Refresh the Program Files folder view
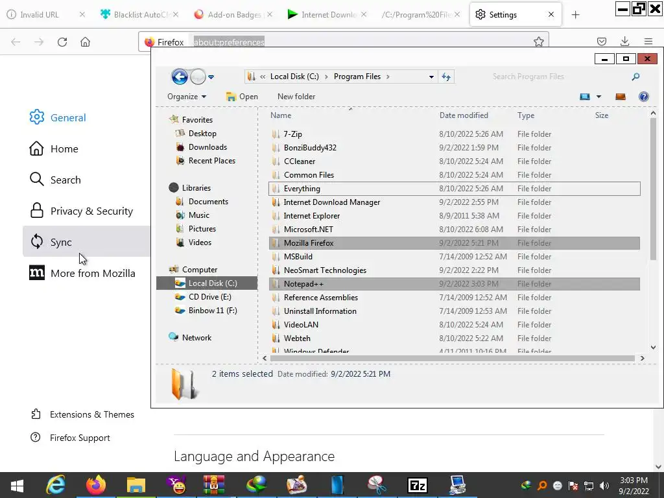This screenshot has height=498, width=664. pyautogui.click(x=446, y=77)
